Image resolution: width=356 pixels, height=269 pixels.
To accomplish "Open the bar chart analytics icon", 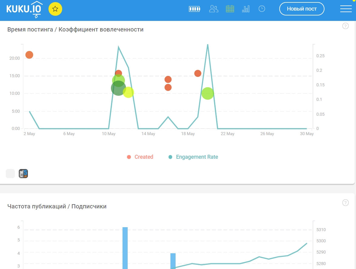I will [246, 9].
